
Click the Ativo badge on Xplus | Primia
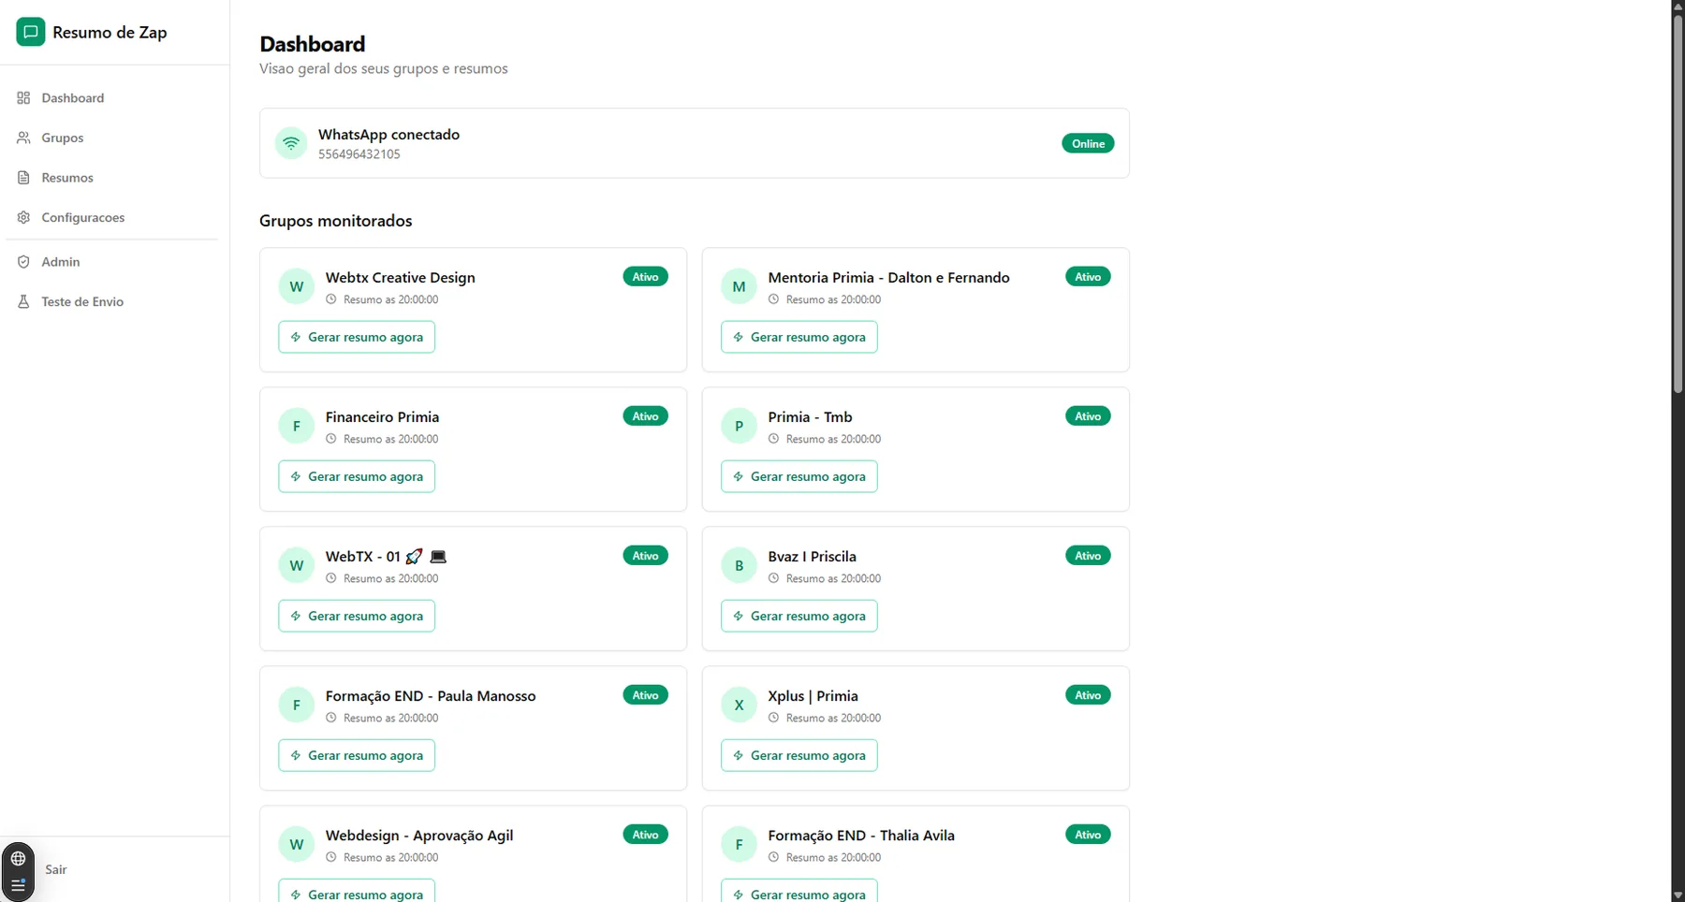1088,695
